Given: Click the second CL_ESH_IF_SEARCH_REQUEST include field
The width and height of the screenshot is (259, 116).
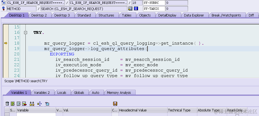Looking at the screenshot, I should [98, 3].
